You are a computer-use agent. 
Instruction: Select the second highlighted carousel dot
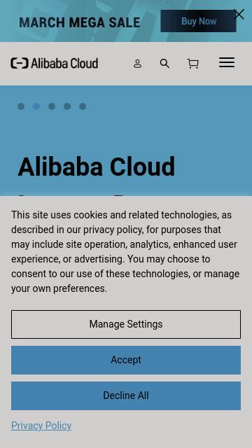click(x=36, y=106)
